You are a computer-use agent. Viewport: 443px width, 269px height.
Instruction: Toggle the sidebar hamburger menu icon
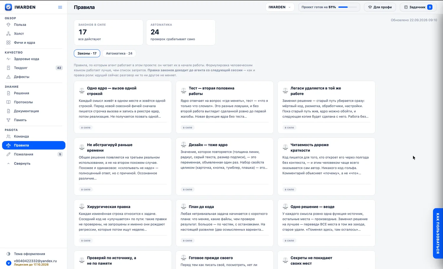[x=60, y=7]
